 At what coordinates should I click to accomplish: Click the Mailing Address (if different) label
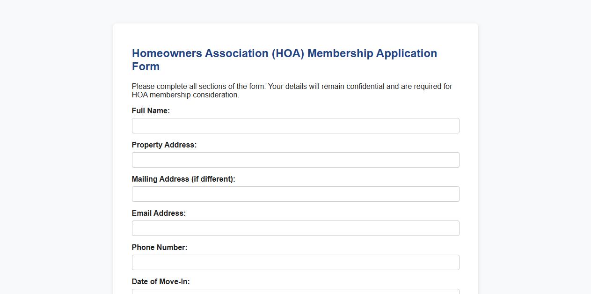(183, 179)
